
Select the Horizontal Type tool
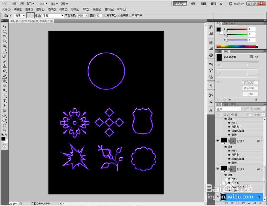pyautogui.click(x=5, y=100)
